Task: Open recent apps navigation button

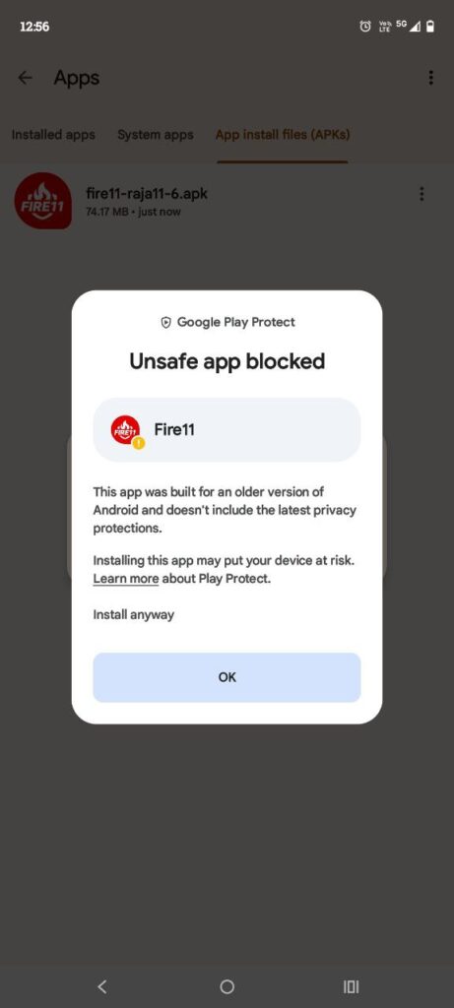Action: tap(352, 986)
